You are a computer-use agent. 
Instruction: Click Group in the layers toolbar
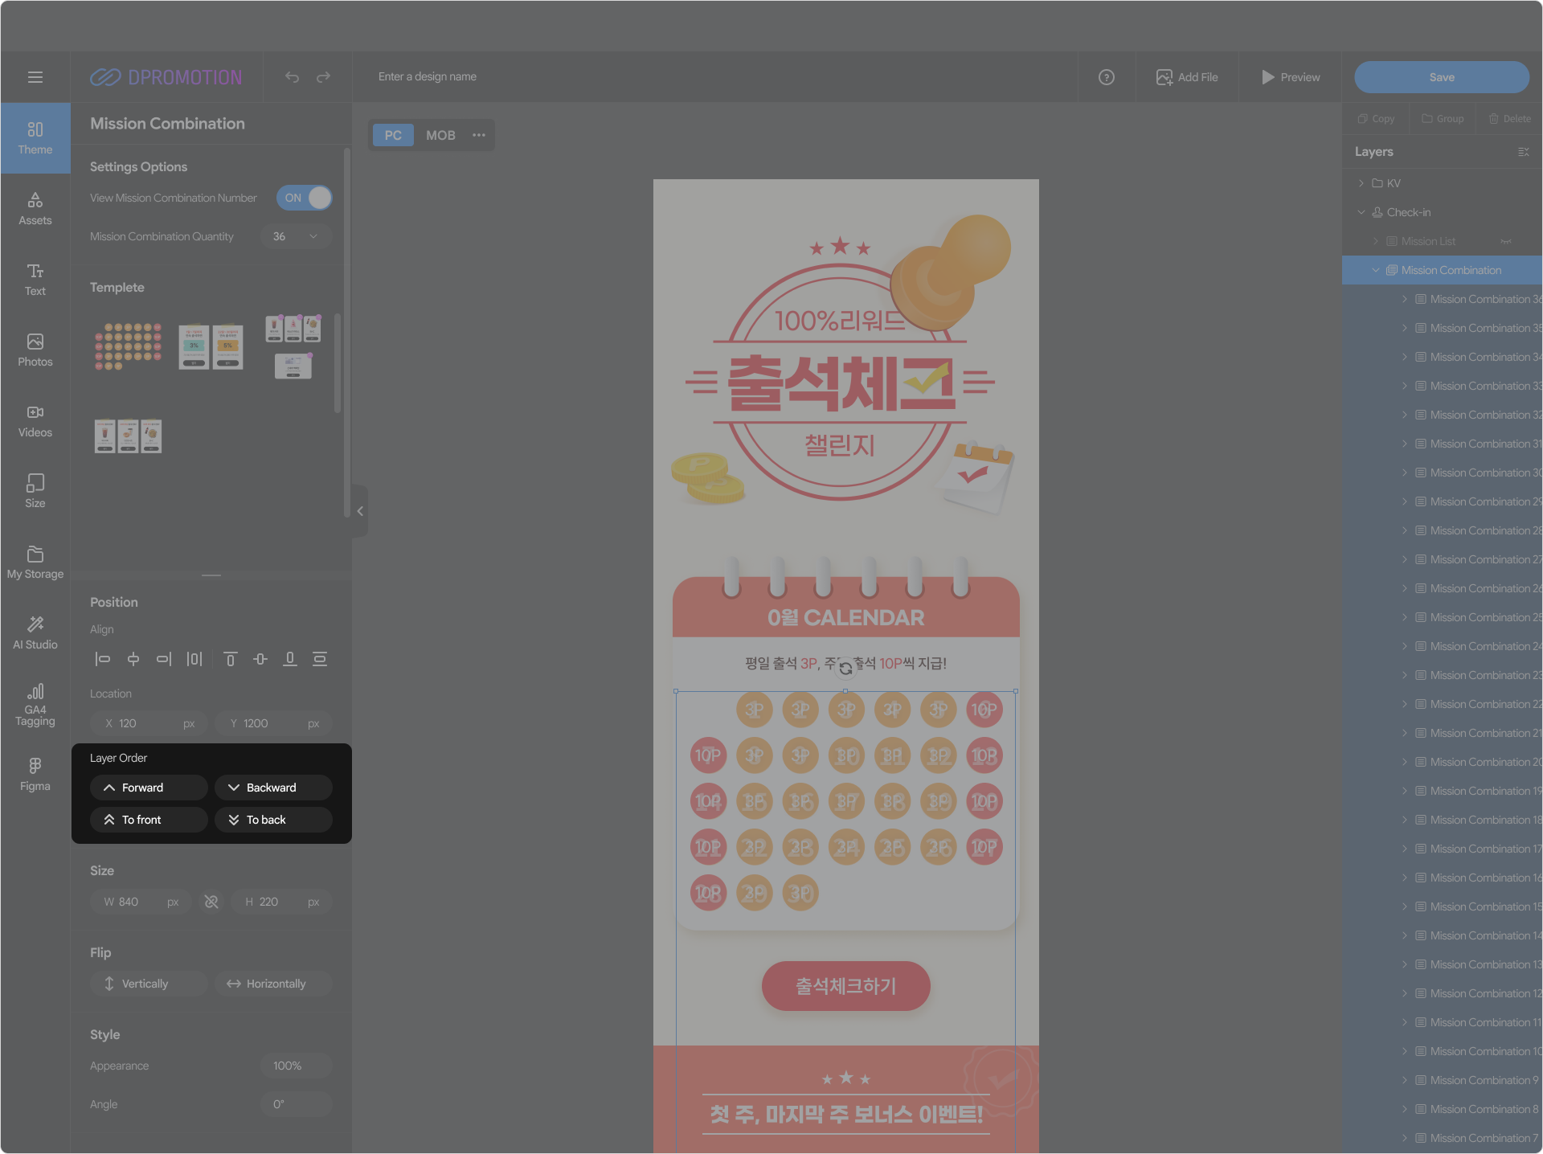tap(1443, 118)
